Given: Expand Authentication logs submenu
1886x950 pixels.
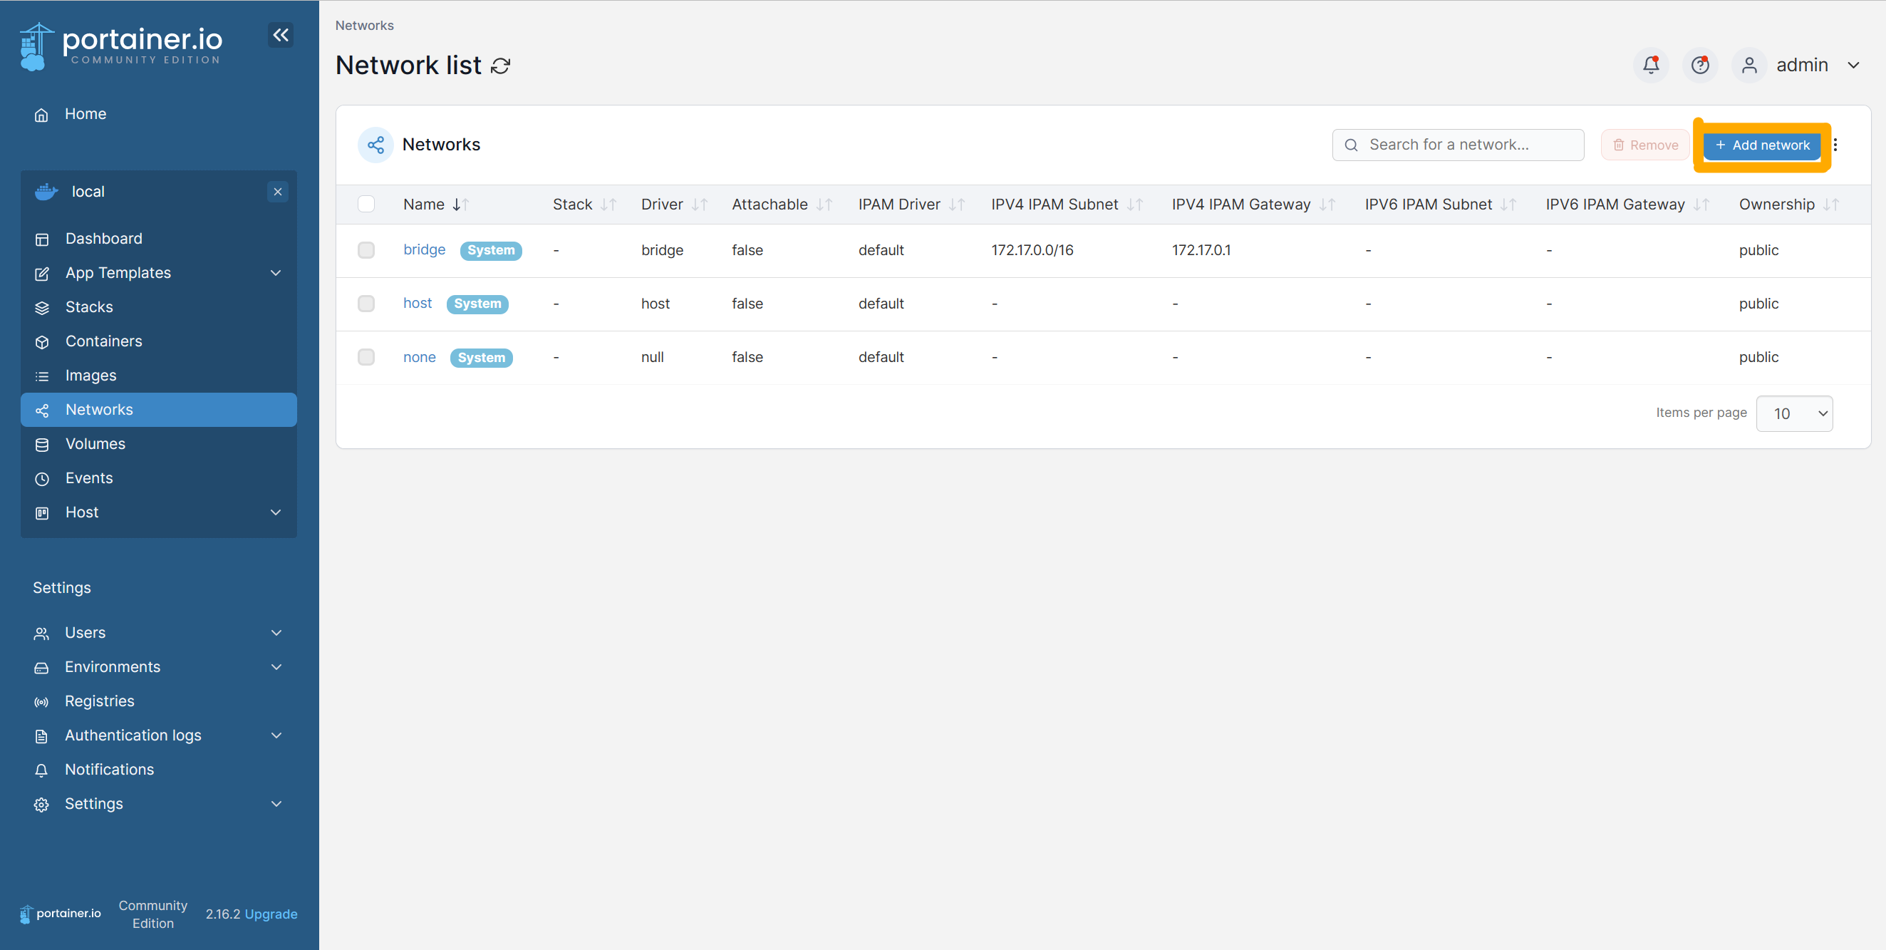Looking at the screenshot, I should coord(276,735).
